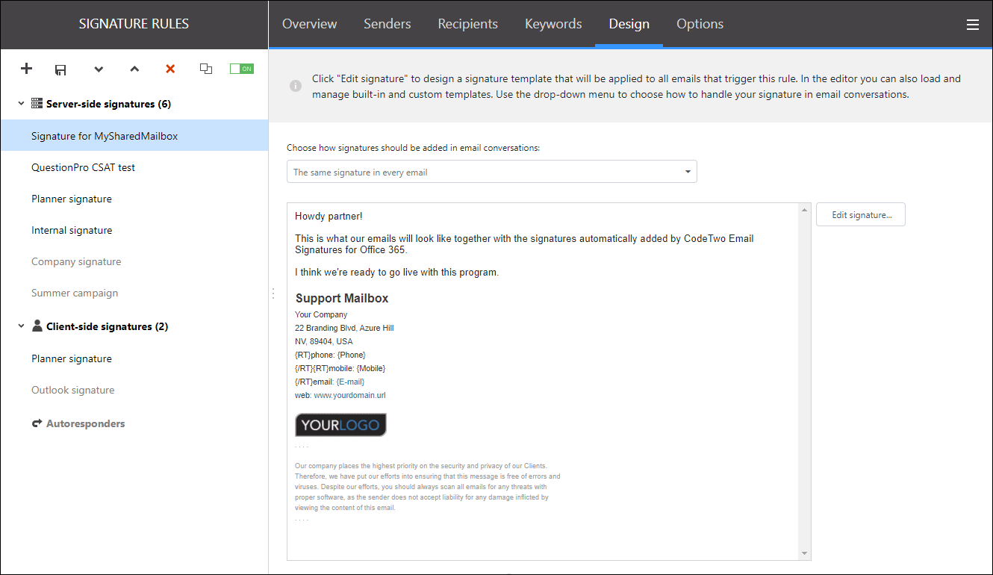Click the Edit signature button
Viewport: 993px width, 575px height.
click(860, 214)
